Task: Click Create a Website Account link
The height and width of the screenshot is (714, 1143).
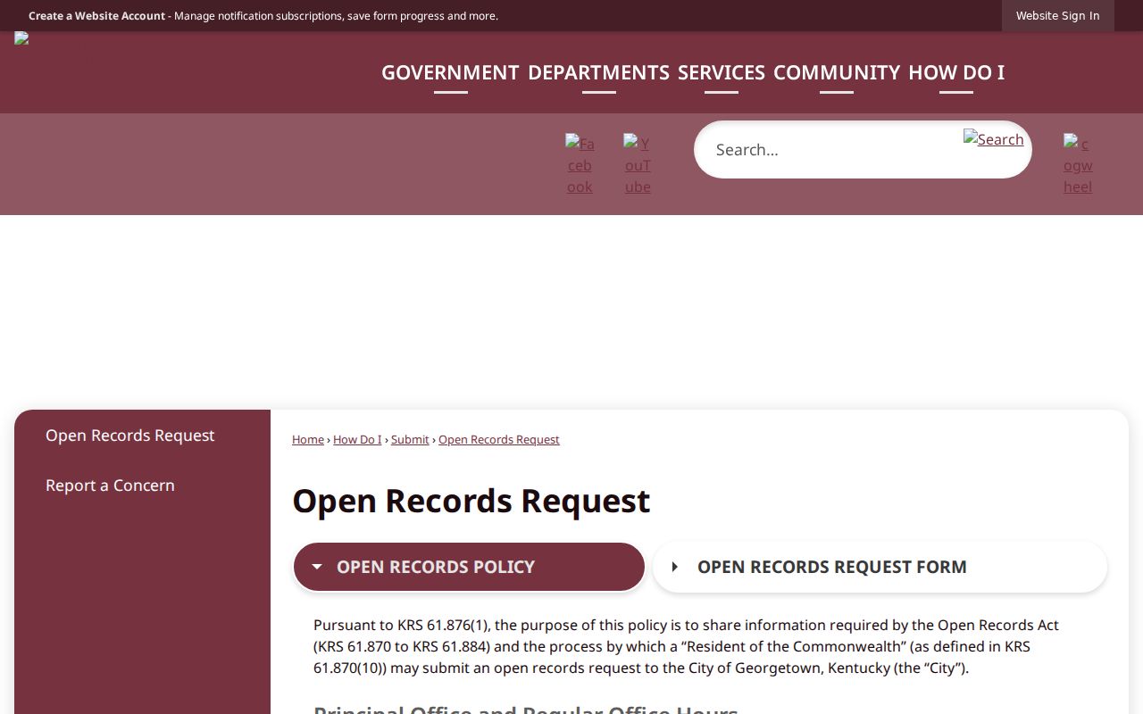Action: click(x=96, y=16)
